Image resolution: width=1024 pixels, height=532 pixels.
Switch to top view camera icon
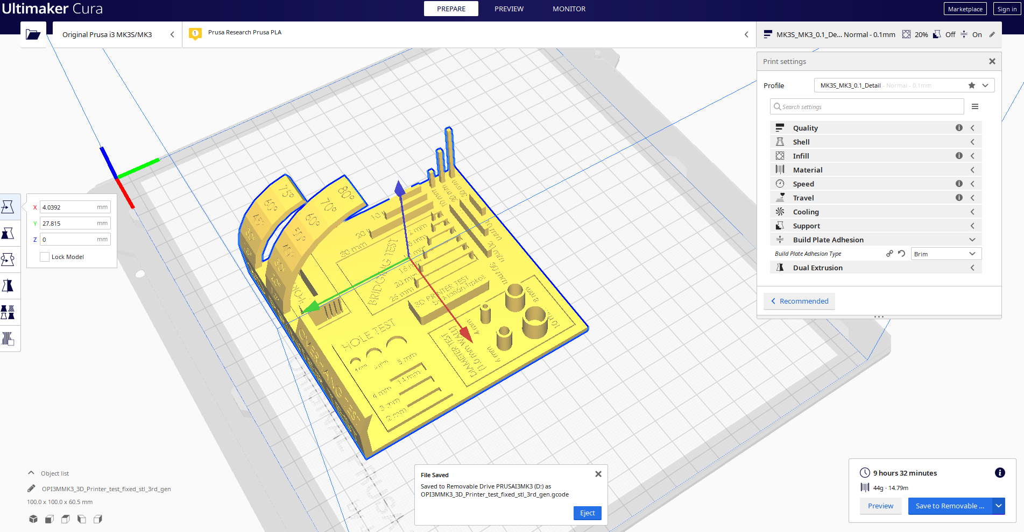coord(66,519)
